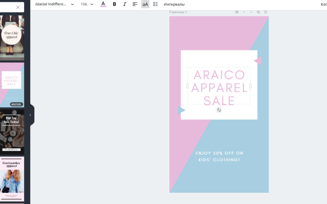Screen dimensions: 327x204
Task: Duplicate the page
Action: (258, 12)
